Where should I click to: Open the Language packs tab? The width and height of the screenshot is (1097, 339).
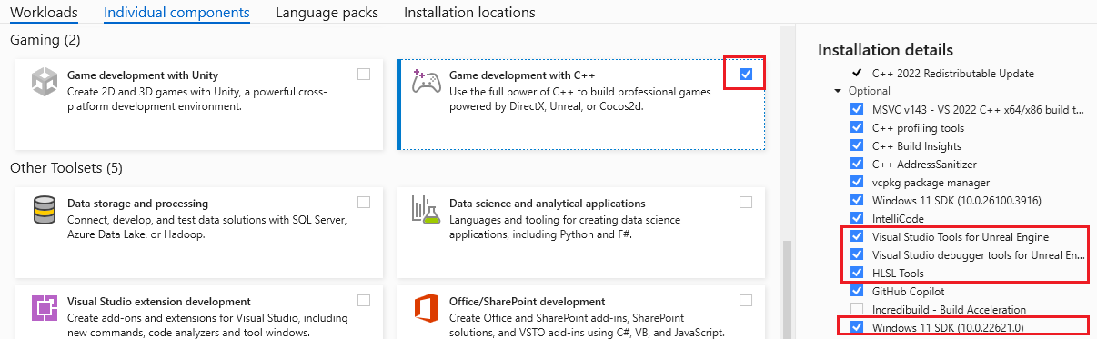coord(327,13)
